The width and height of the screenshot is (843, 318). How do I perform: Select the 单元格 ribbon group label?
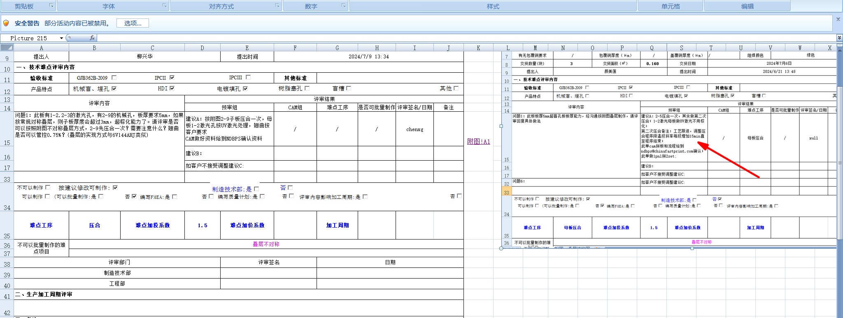671,6
